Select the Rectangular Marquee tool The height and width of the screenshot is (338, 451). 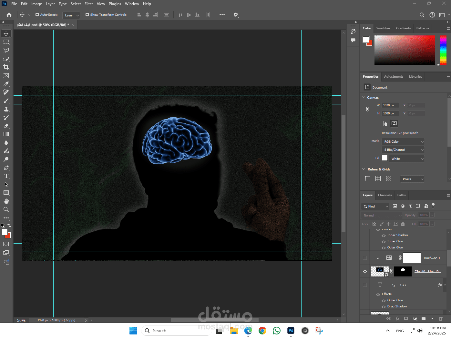click(6, 42)
